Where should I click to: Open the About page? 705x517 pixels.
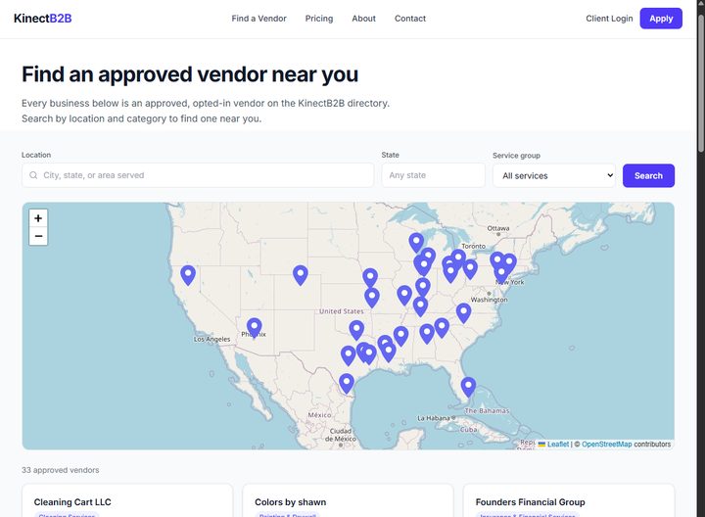[363, 19]
